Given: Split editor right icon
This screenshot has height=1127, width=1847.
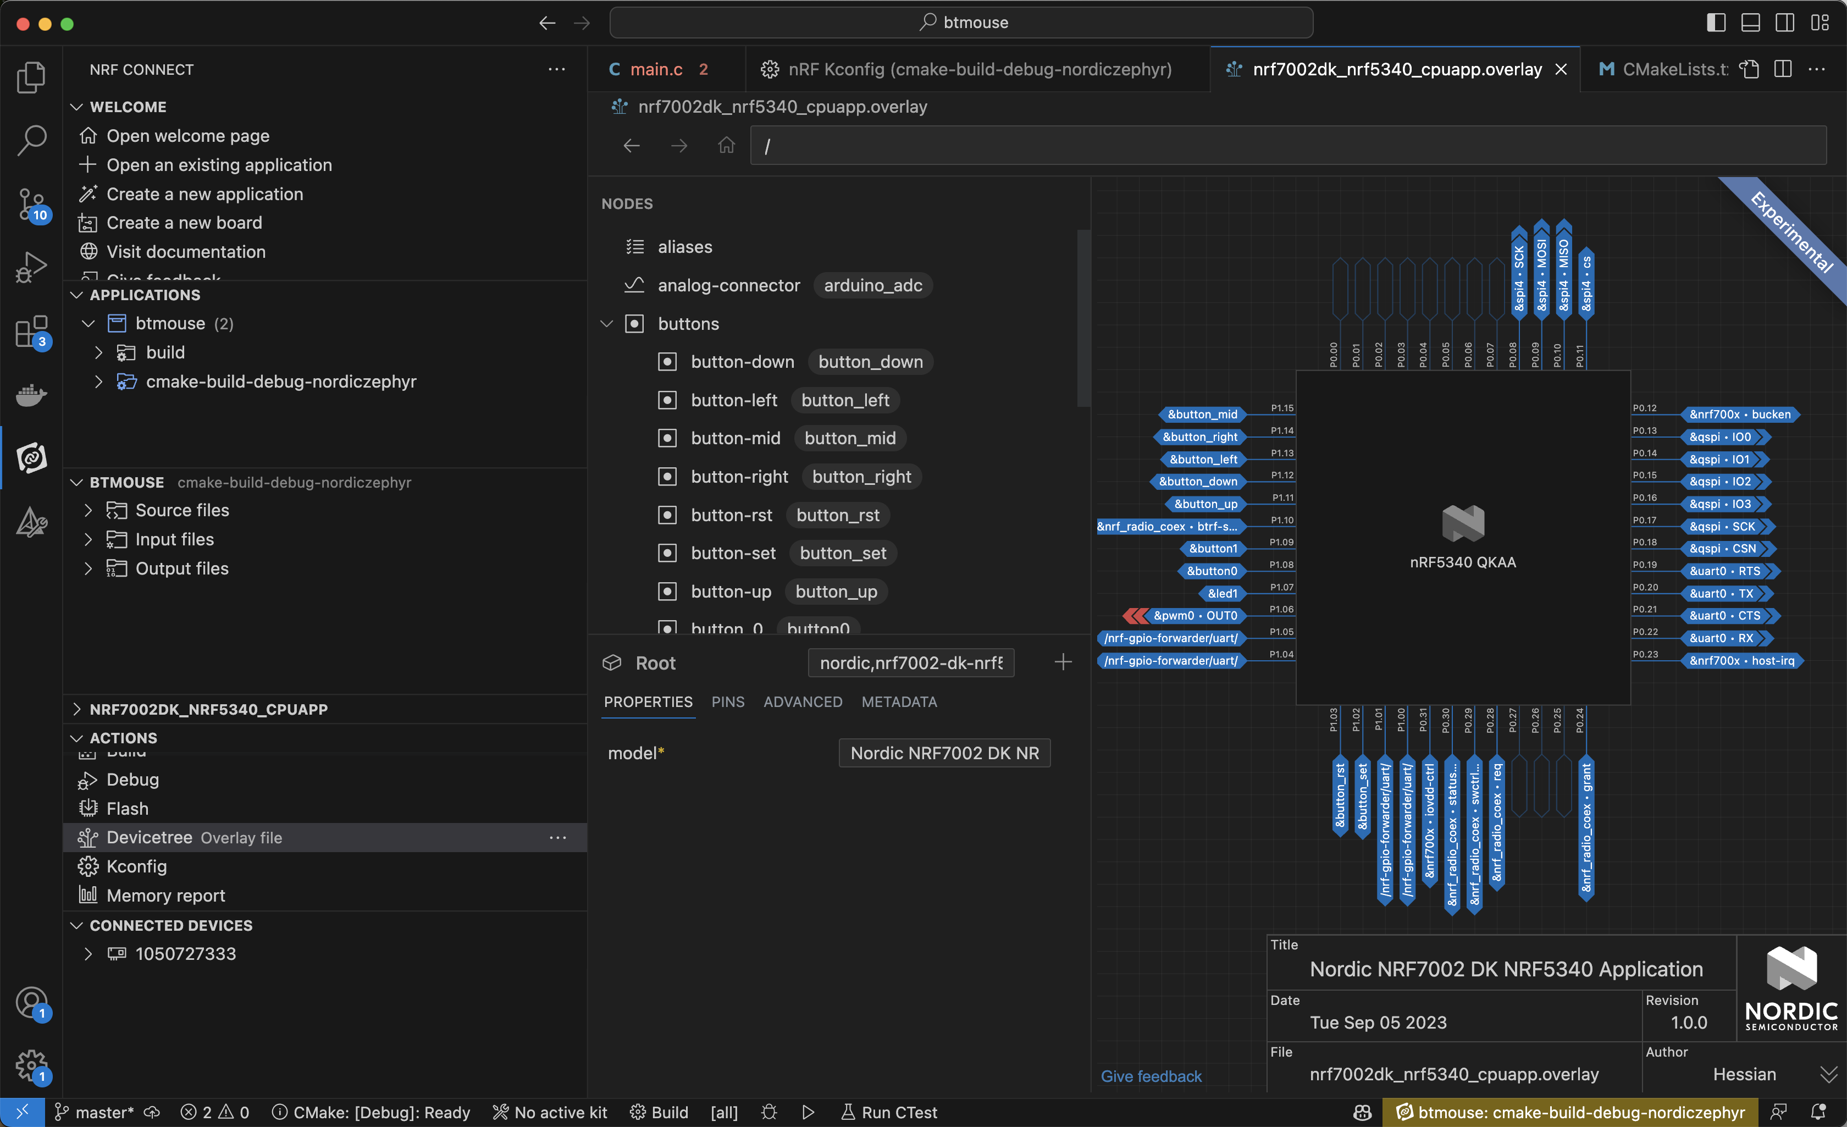Looking at the screenshot, I should [1783, 69].
